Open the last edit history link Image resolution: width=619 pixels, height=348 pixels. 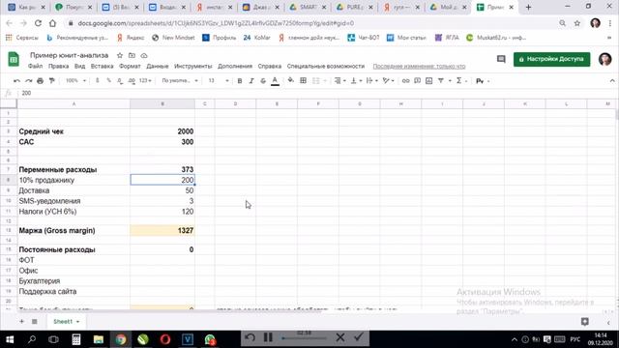419,66
